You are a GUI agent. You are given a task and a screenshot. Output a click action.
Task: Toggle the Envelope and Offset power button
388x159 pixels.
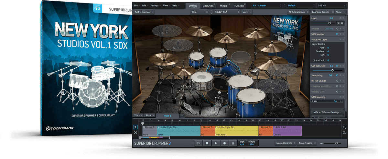pos(337,86)
